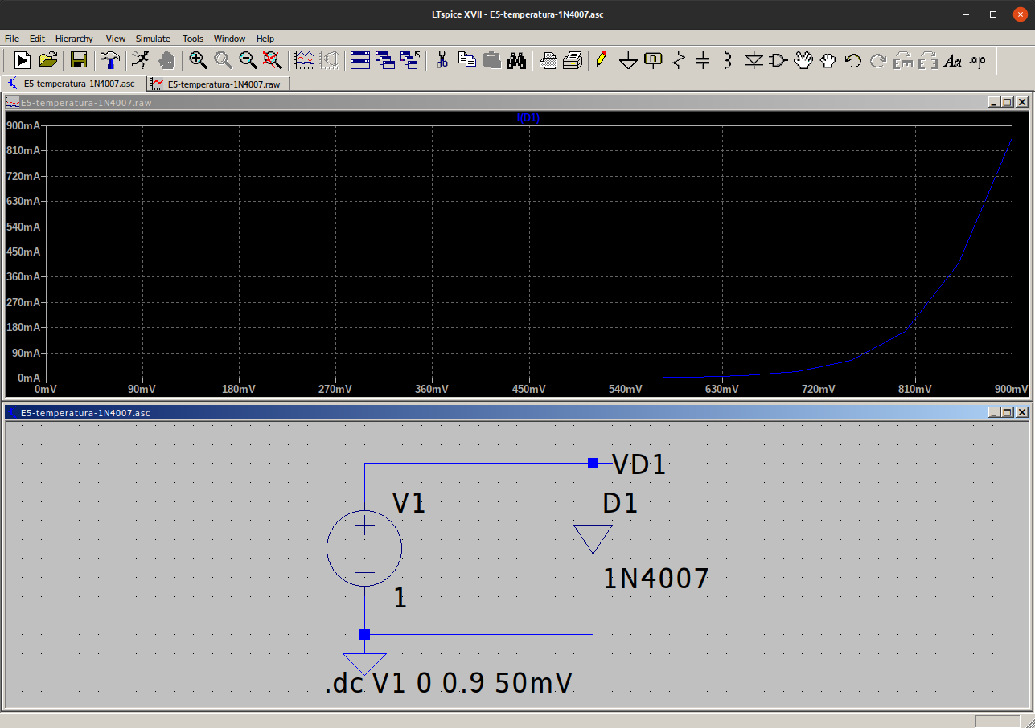Select the Text Aa tool
Image resolution: width=1035 pixels, height=728 pixels.
click(x=953, y=59)
